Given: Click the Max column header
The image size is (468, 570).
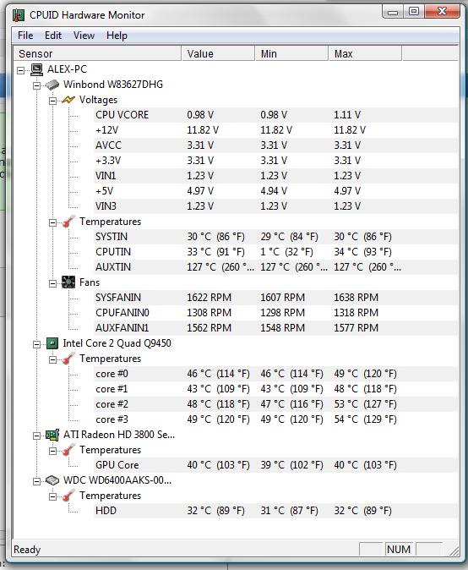Looking at the screenshot, I should coord(365,54).
